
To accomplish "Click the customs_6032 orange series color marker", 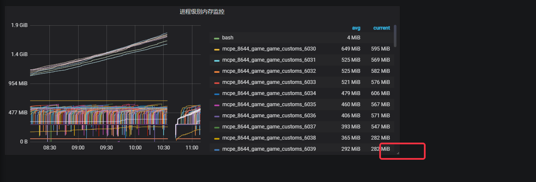I will point(217,72).
